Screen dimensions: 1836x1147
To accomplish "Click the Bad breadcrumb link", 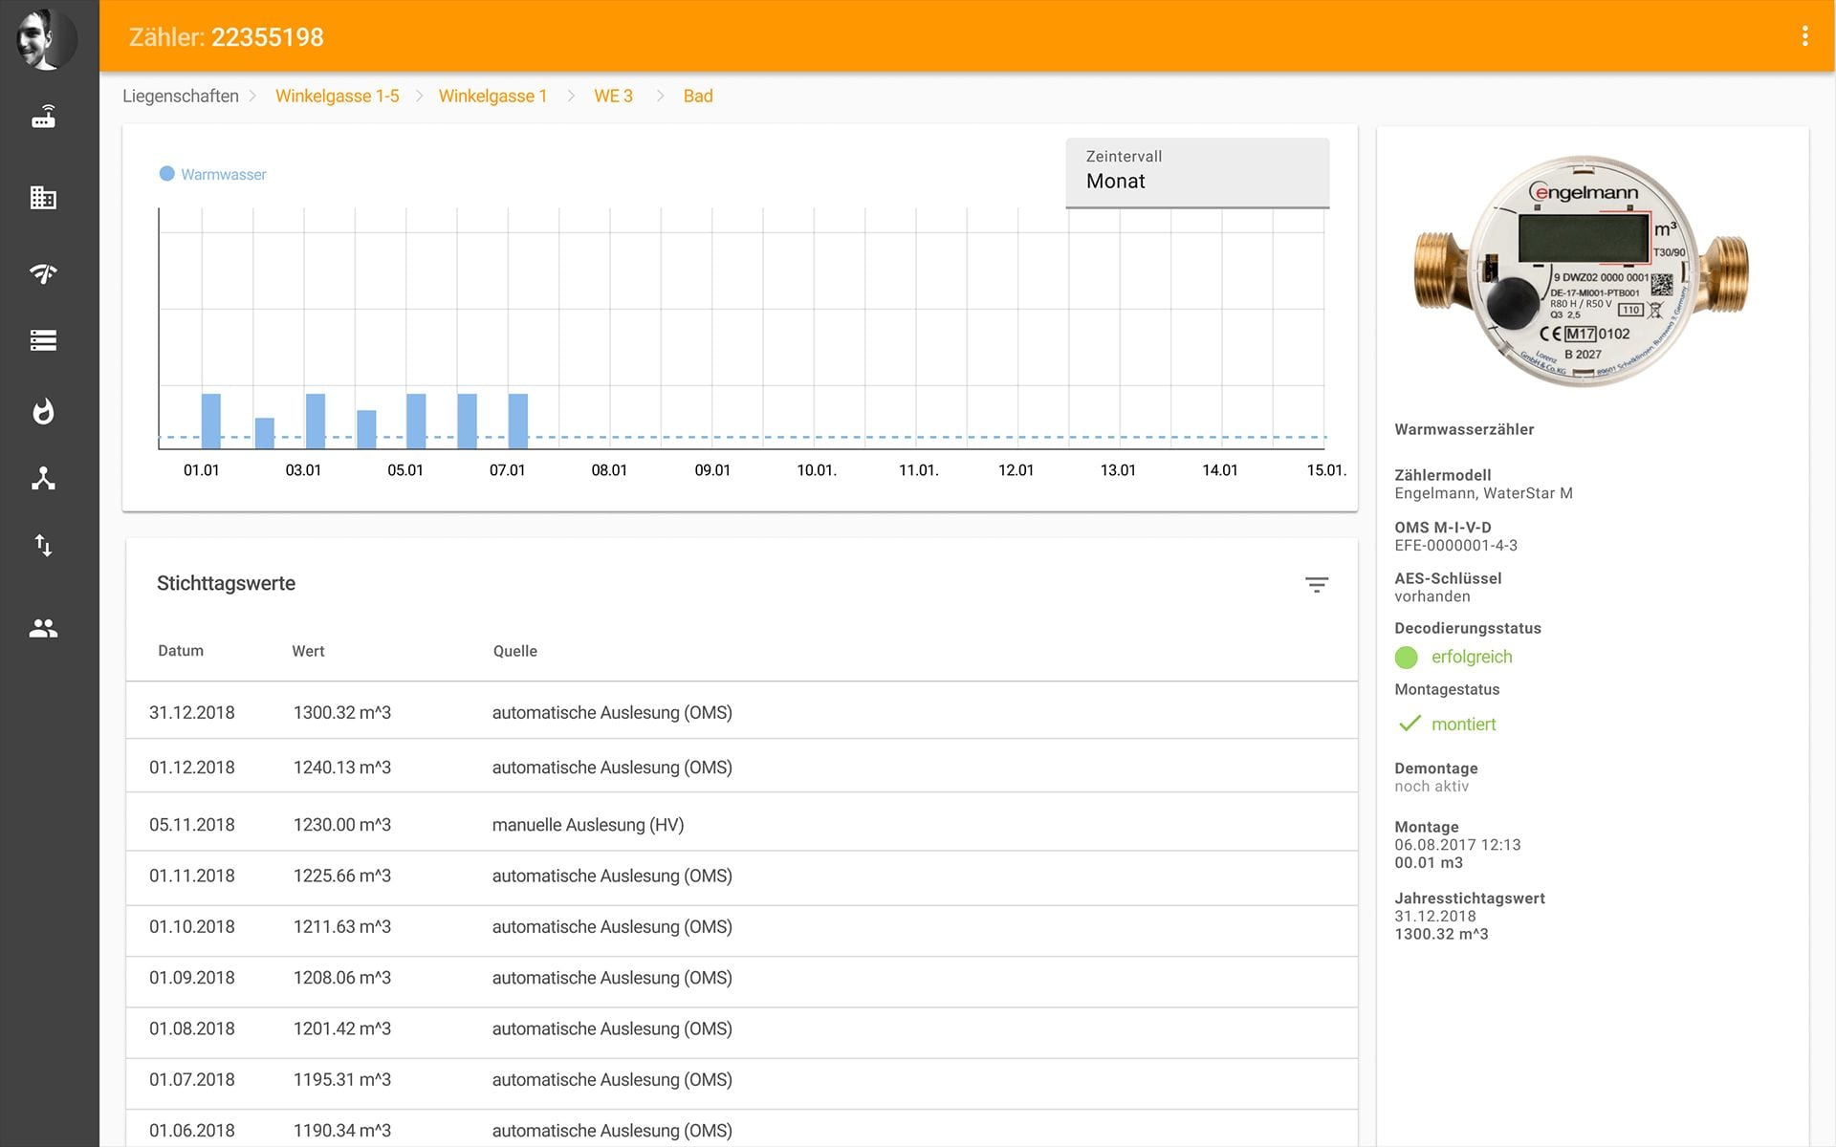I will [x=697, y=96].
